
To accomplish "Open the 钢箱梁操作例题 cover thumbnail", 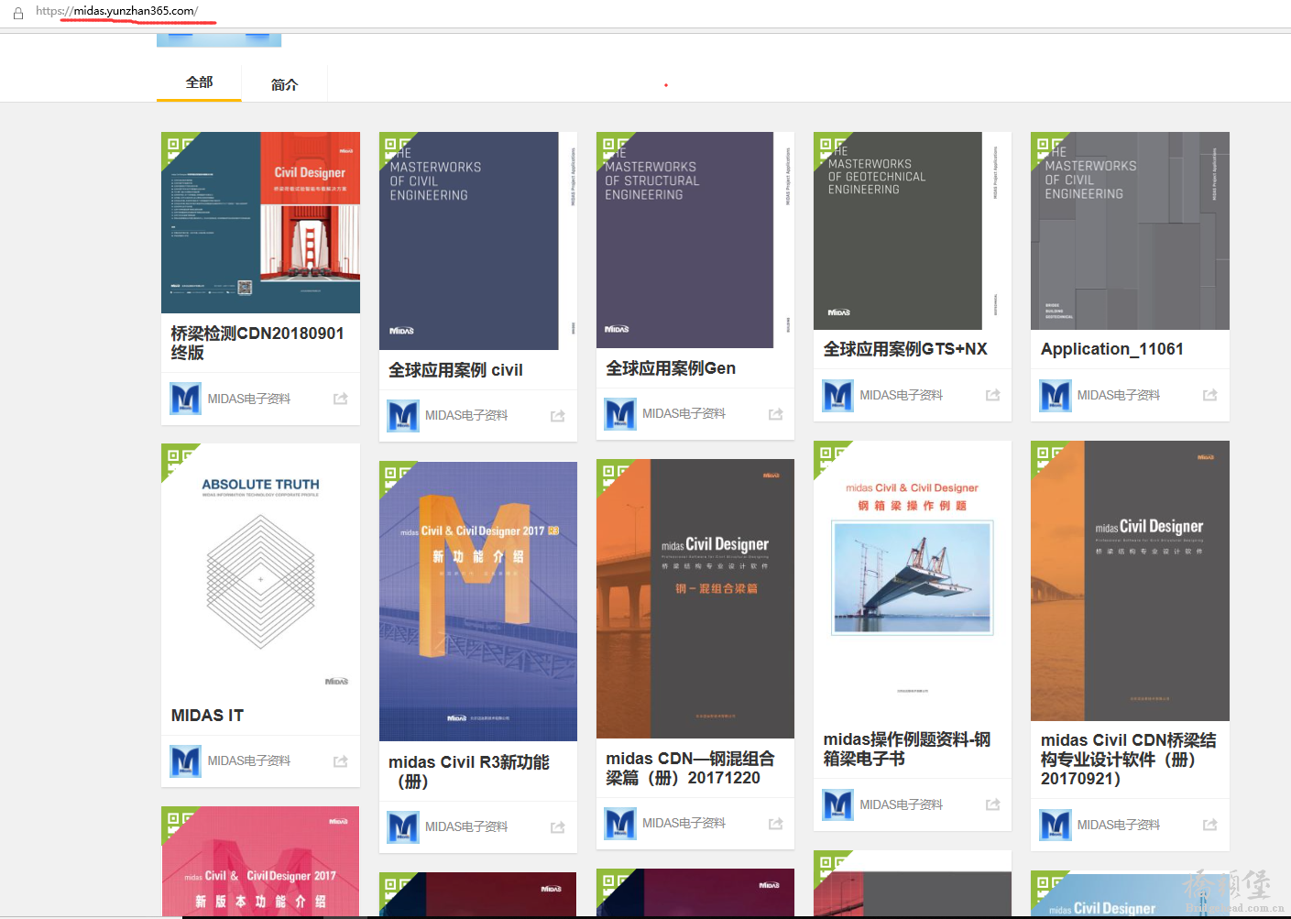I will point(913,580).
